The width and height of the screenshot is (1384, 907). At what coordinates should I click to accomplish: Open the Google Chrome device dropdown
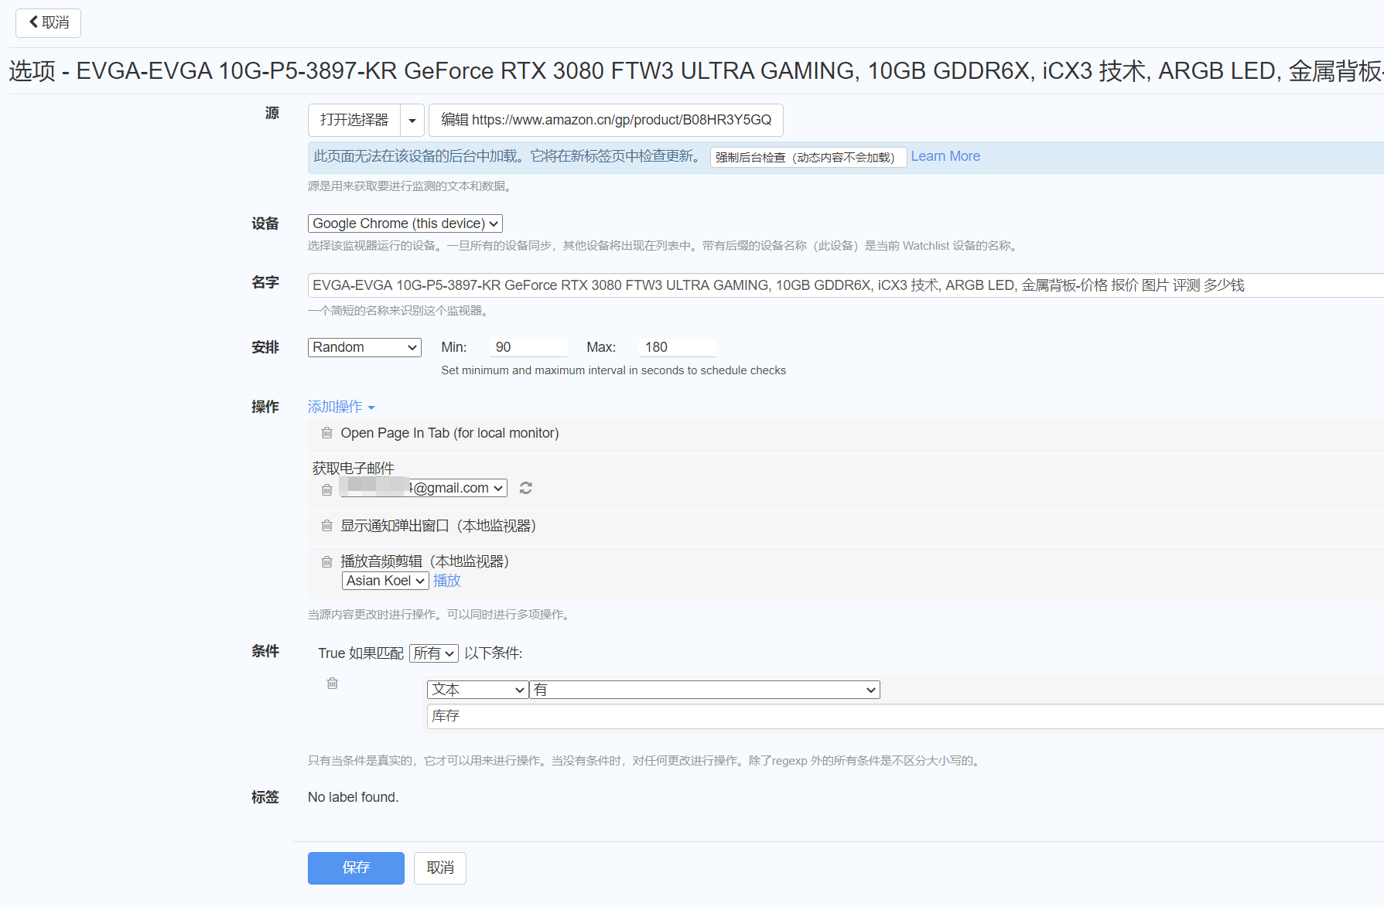click(x=405, y=223)
